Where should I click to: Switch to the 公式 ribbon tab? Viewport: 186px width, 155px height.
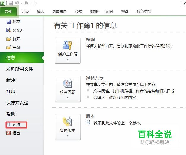click(79, 12)
